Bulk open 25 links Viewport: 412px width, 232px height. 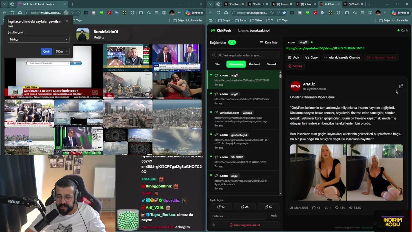point(245,207)
